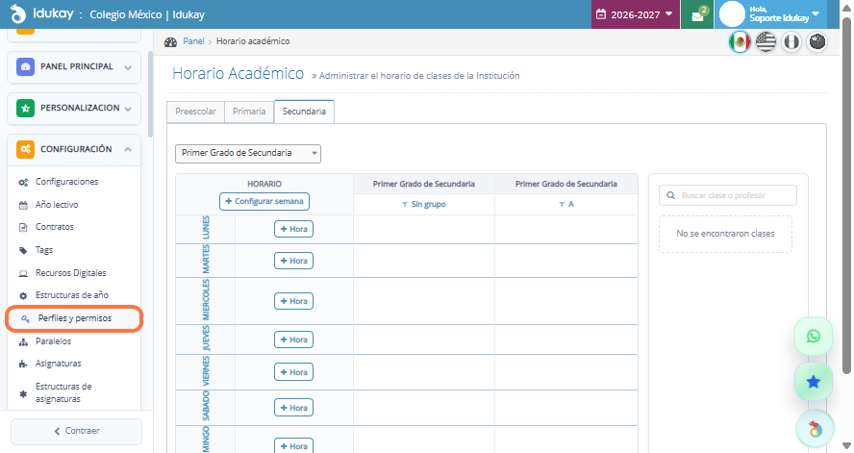Open Perfiles y permisos menu item
The image size is (854, 453).
[x=75, y=319]
